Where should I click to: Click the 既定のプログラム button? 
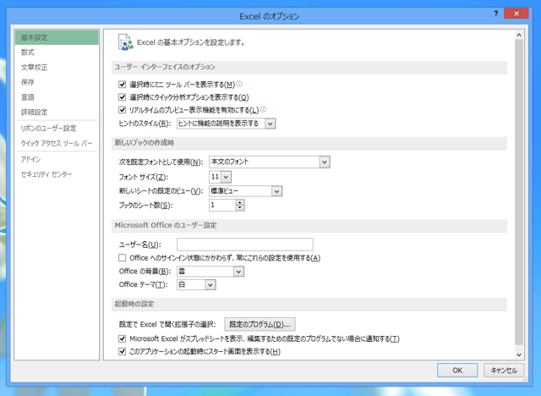click(260, 324)
